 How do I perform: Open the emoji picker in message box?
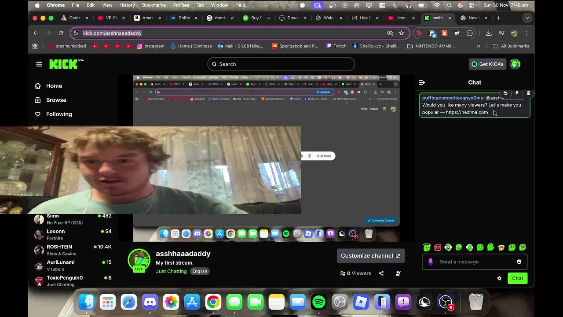tap(519, 262)
